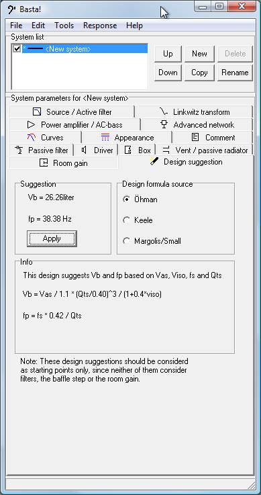Viewport: 261px width, 495px height.
Task: Copy the selected system
Action: tap(199, 73)
